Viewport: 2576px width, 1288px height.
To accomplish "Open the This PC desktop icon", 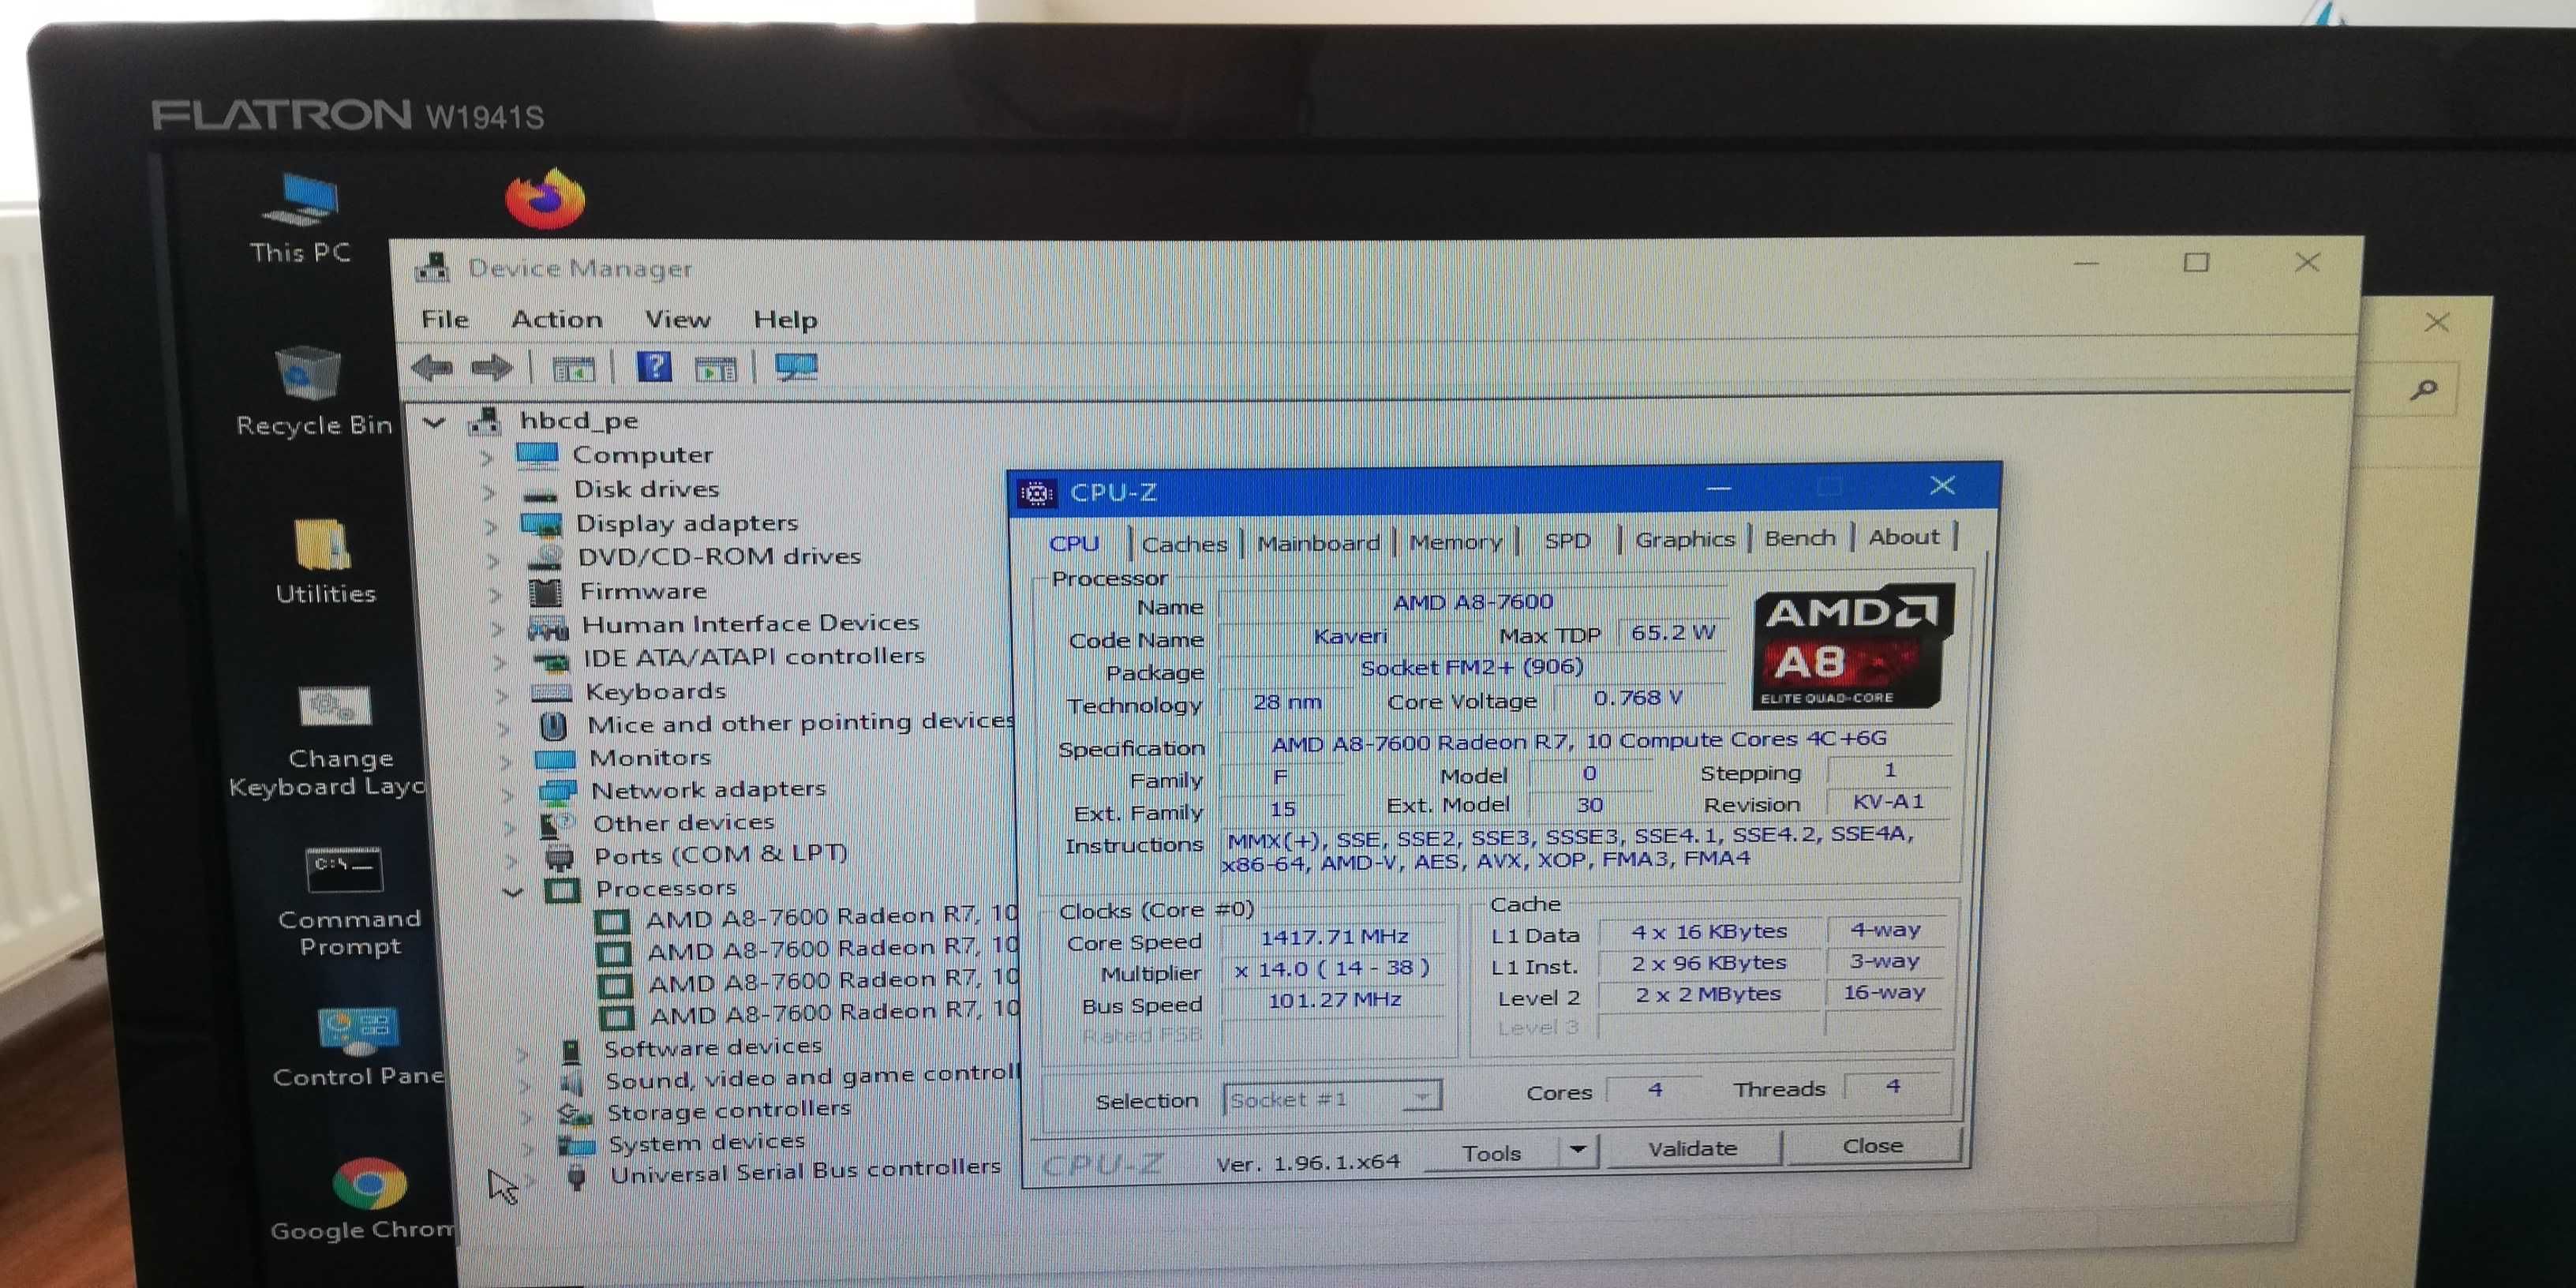I will pyautogui.click(x=301, y=219).
